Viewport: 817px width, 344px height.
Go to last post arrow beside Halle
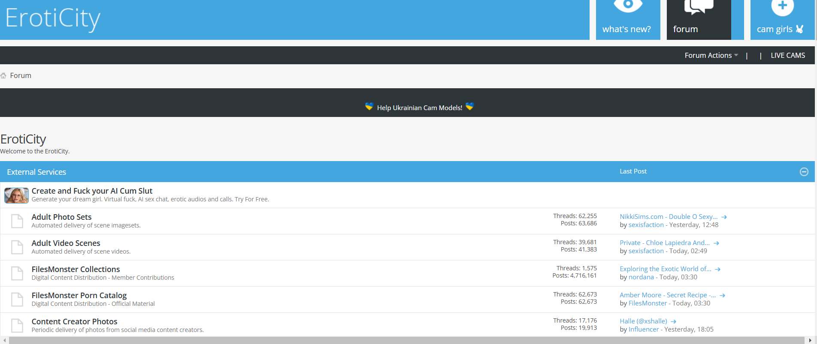(x=673, y=322)
